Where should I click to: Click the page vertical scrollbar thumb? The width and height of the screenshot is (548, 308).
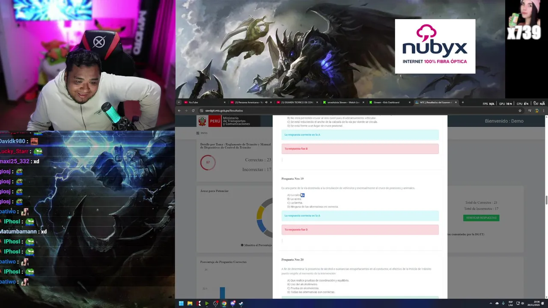pos(546,200)
